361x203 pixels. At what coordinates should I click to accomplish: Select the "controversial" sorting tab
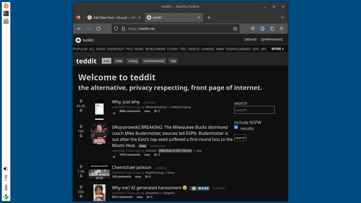(x=154, y=61)
